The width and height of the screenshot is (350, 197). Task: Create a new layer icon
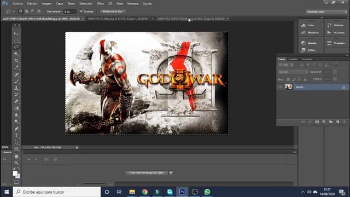(x=337, y=122)
